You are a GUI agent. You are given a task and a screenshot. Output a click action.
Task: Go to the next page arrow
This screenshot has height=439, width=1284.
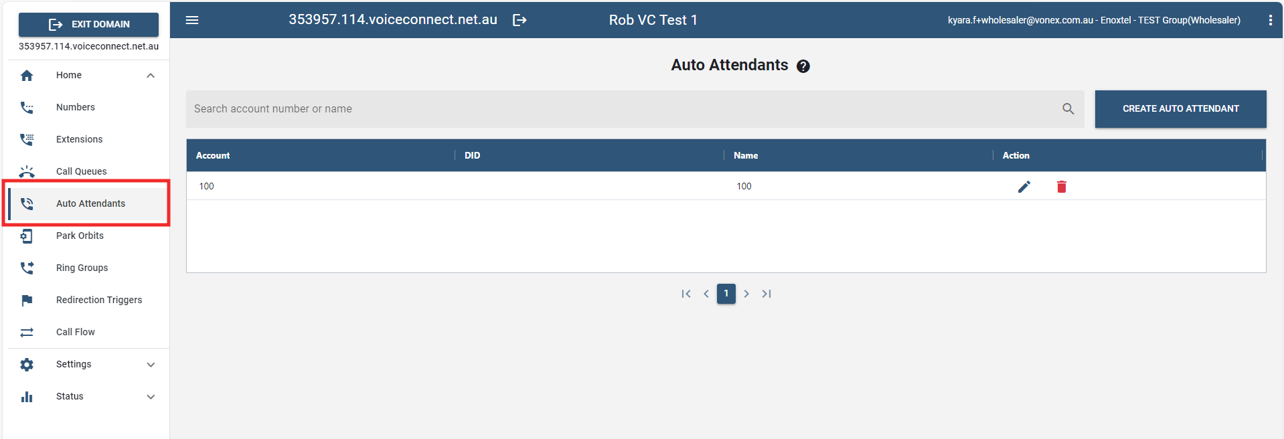pos(746,294)
